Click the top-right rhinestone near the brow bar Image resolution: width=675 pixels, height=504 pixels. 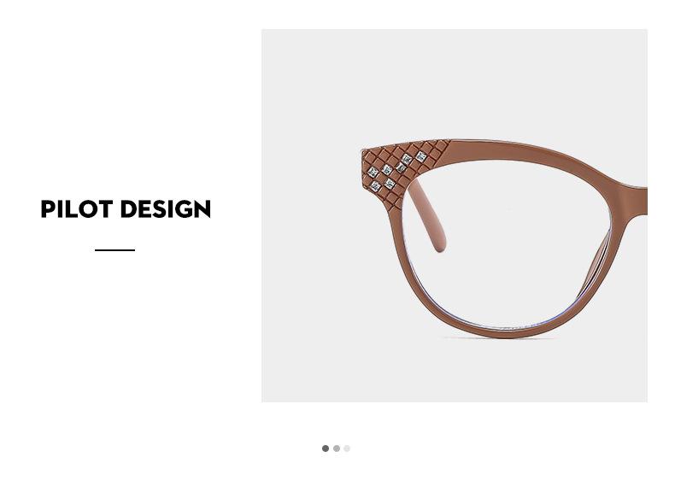(421, 156)
